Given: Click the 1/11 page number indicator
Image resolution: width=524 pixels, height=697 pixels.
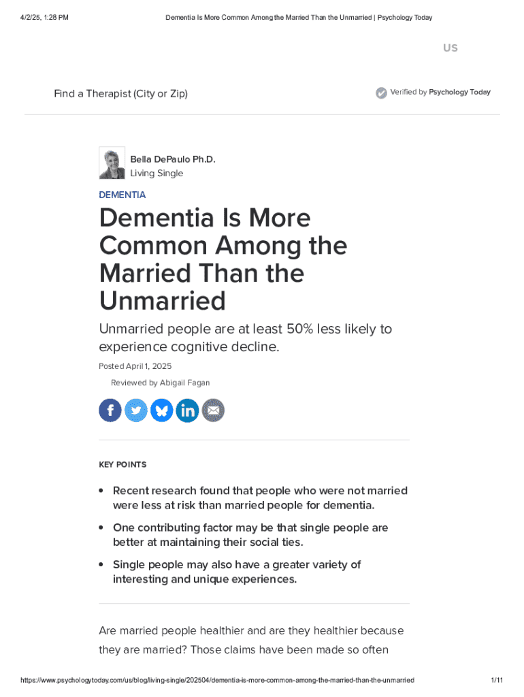Looking at the screenshot, I should click(x=496, y=680).
